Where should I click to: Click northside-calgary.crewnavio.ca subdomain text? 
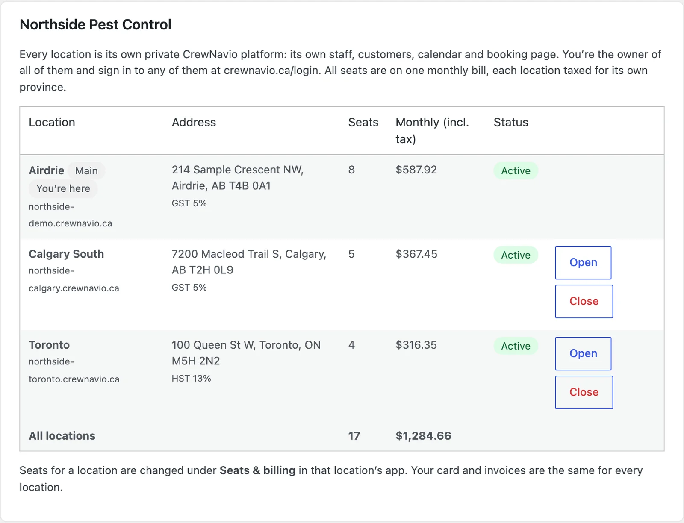tap(74, 279)
